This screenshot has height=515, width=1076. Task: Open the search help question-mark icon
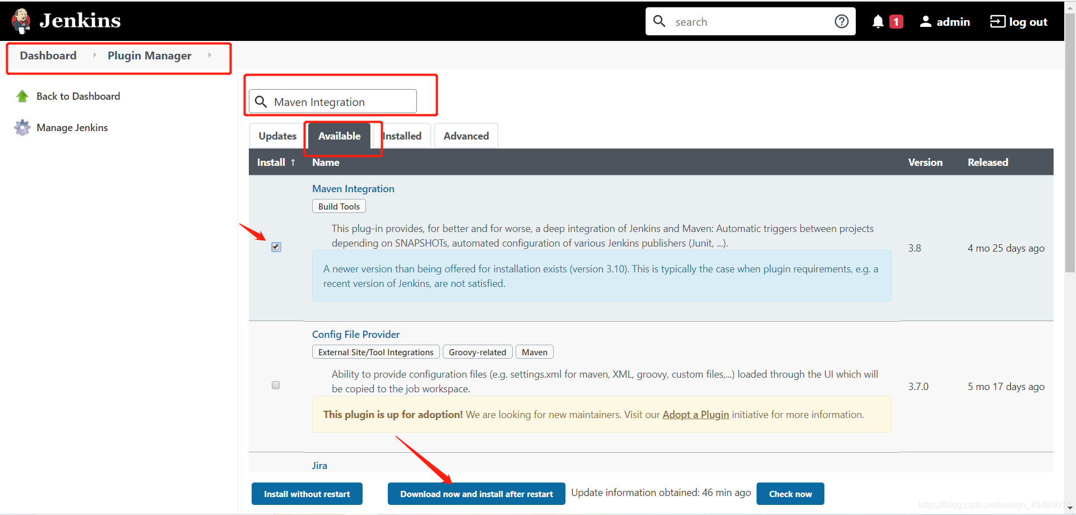[x=841, y=21]
